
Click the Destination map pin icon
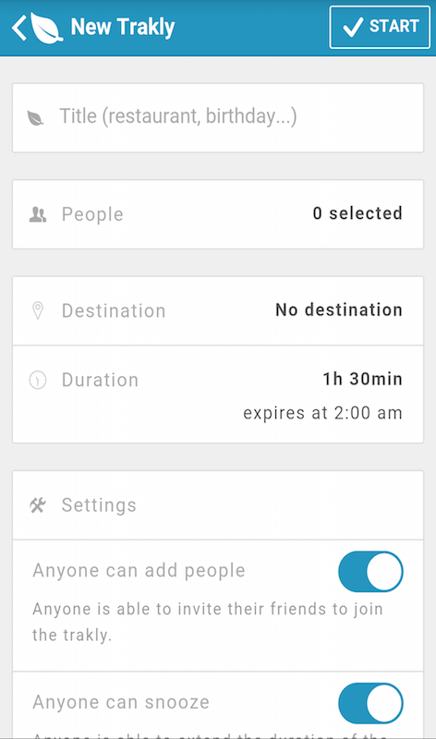coord(38,311)
